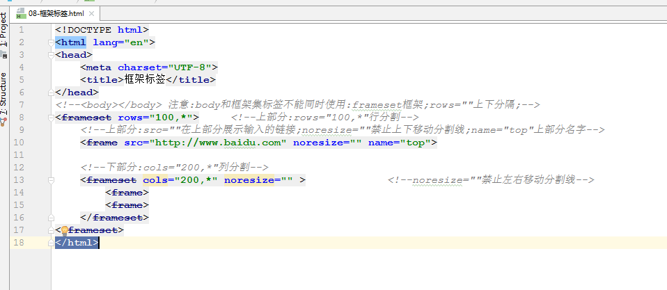Click the rows="100,*" attribute on line 8
This screenshot has width=667, height=290.
[155, 118]
